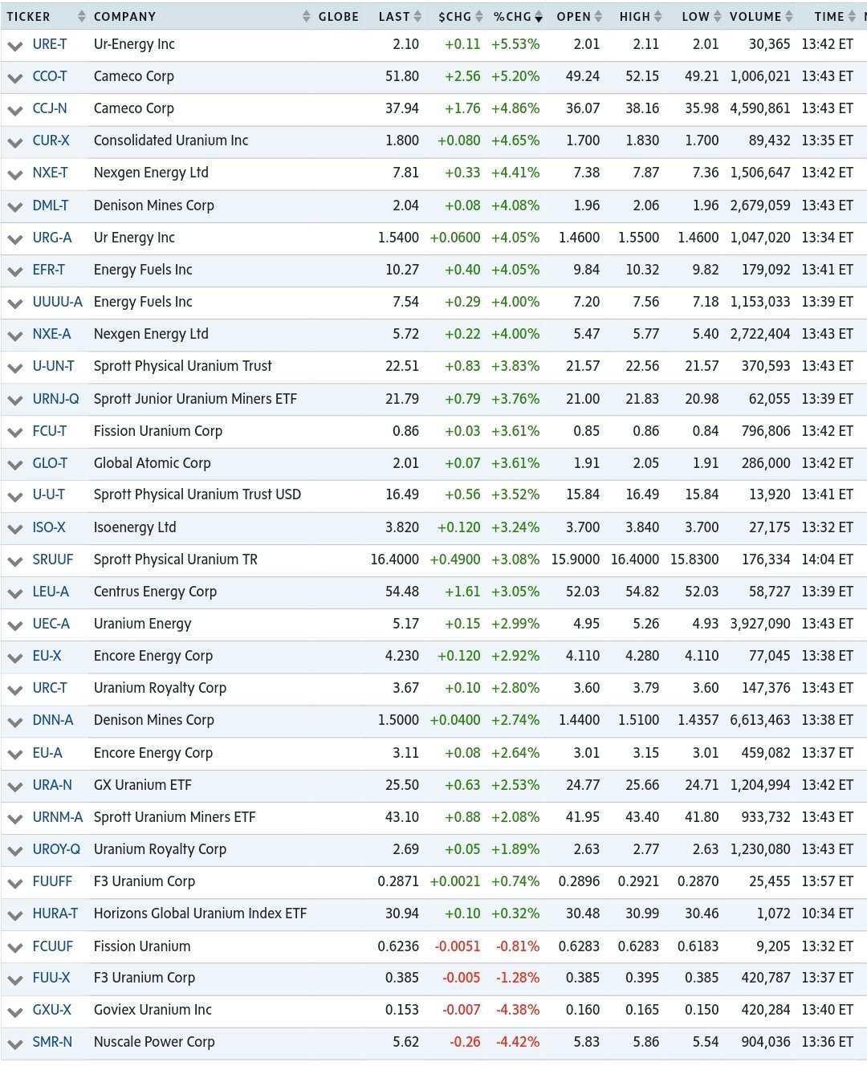This screenshot has height=1066, width=867.
Task: Open the FUU-X ticker link
Action: tap(51, 978)
